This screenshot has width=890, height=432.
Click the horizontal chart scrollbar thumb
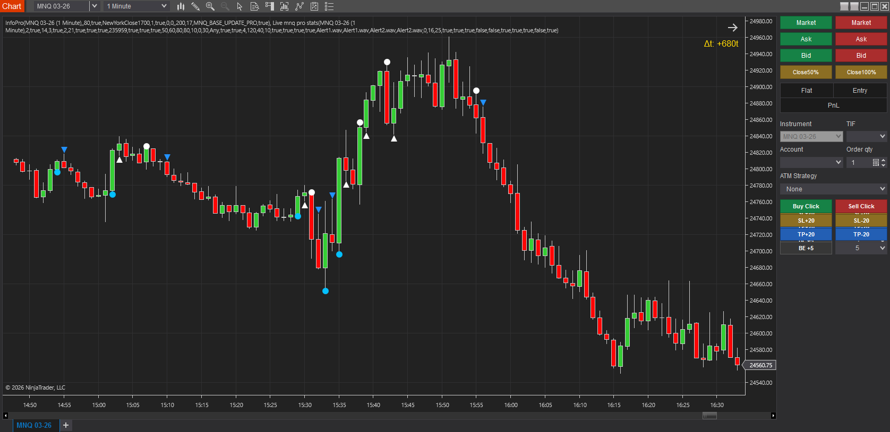pos(709,416)
